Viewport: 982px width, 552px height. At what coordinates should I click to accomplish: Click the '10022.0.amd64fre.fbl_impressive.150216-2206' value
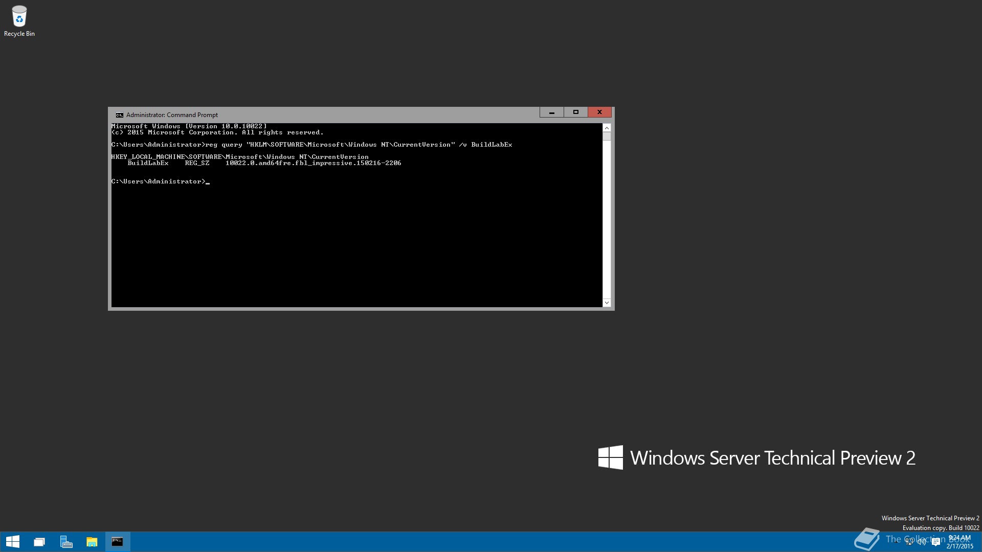(x=314, y=163)
